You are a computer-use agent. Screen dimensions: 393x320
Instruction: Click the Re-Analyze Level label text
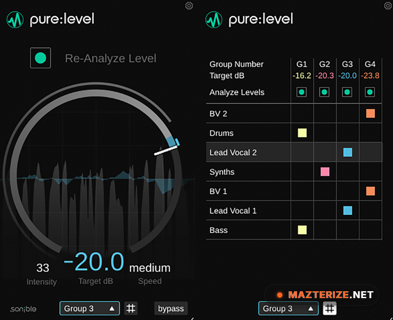(x=110, y=58)
